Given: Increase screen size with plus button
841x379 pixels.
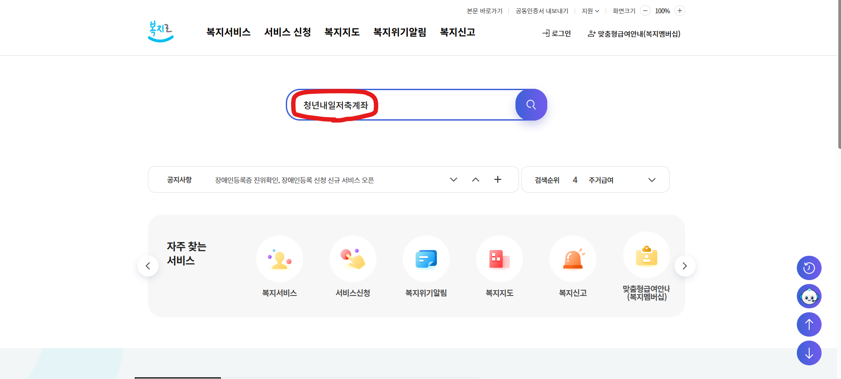Looking at the screenshot, I should (680, 11).
